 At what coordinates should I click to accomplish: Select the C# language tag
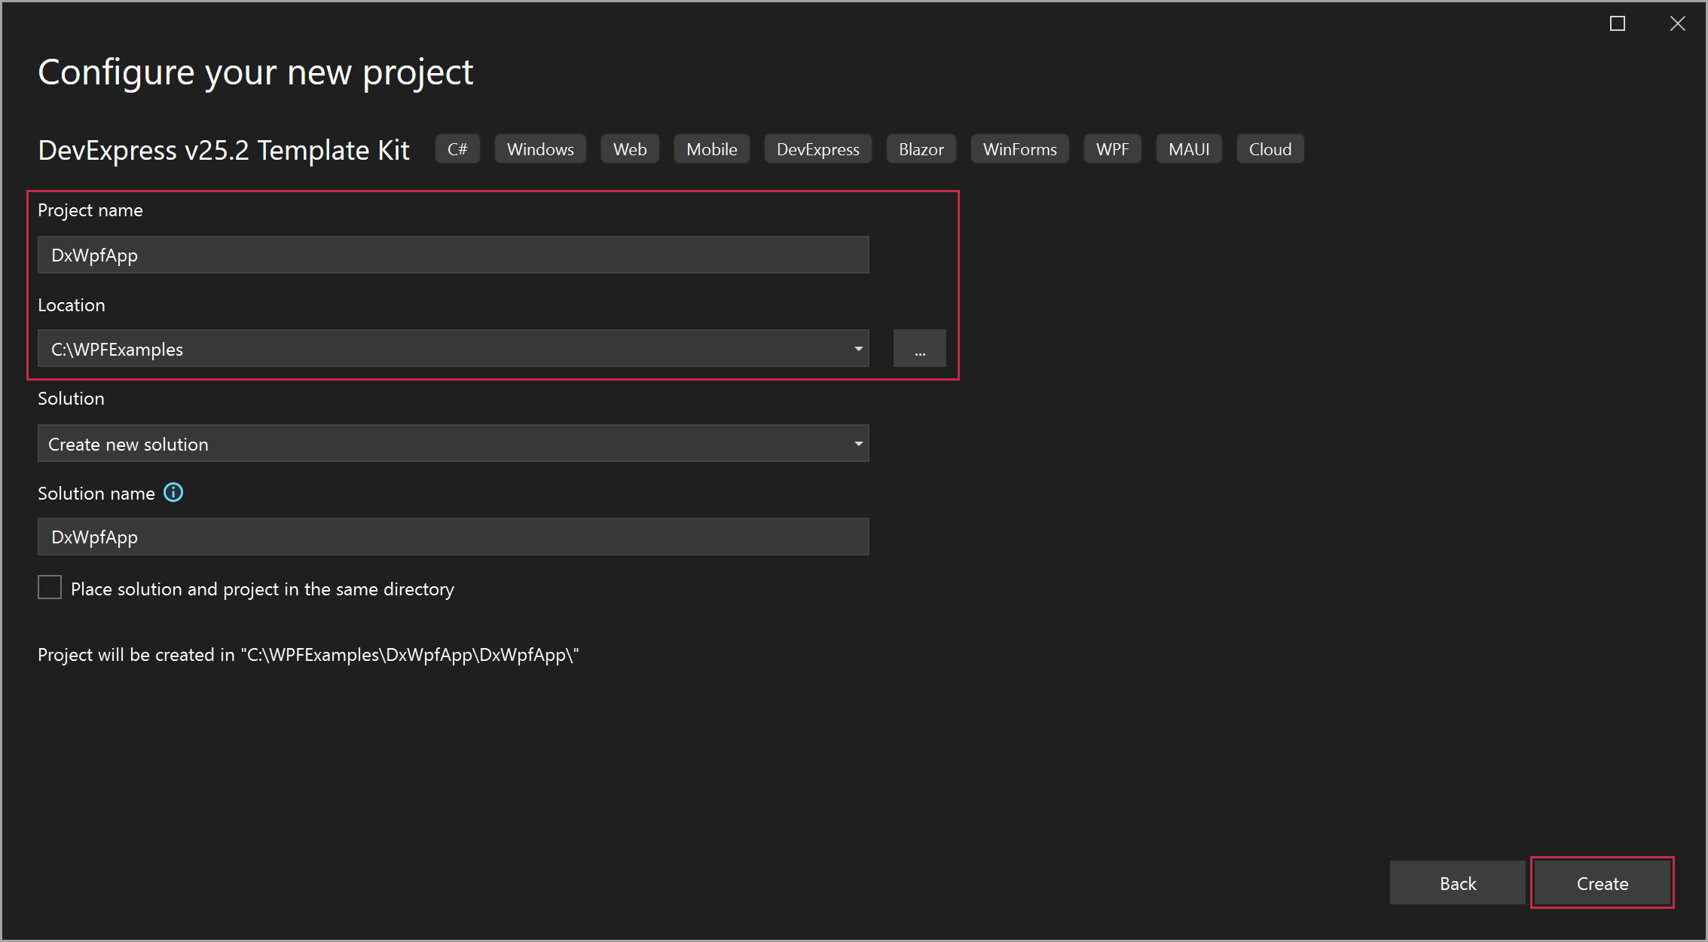(x=457, y=148)
